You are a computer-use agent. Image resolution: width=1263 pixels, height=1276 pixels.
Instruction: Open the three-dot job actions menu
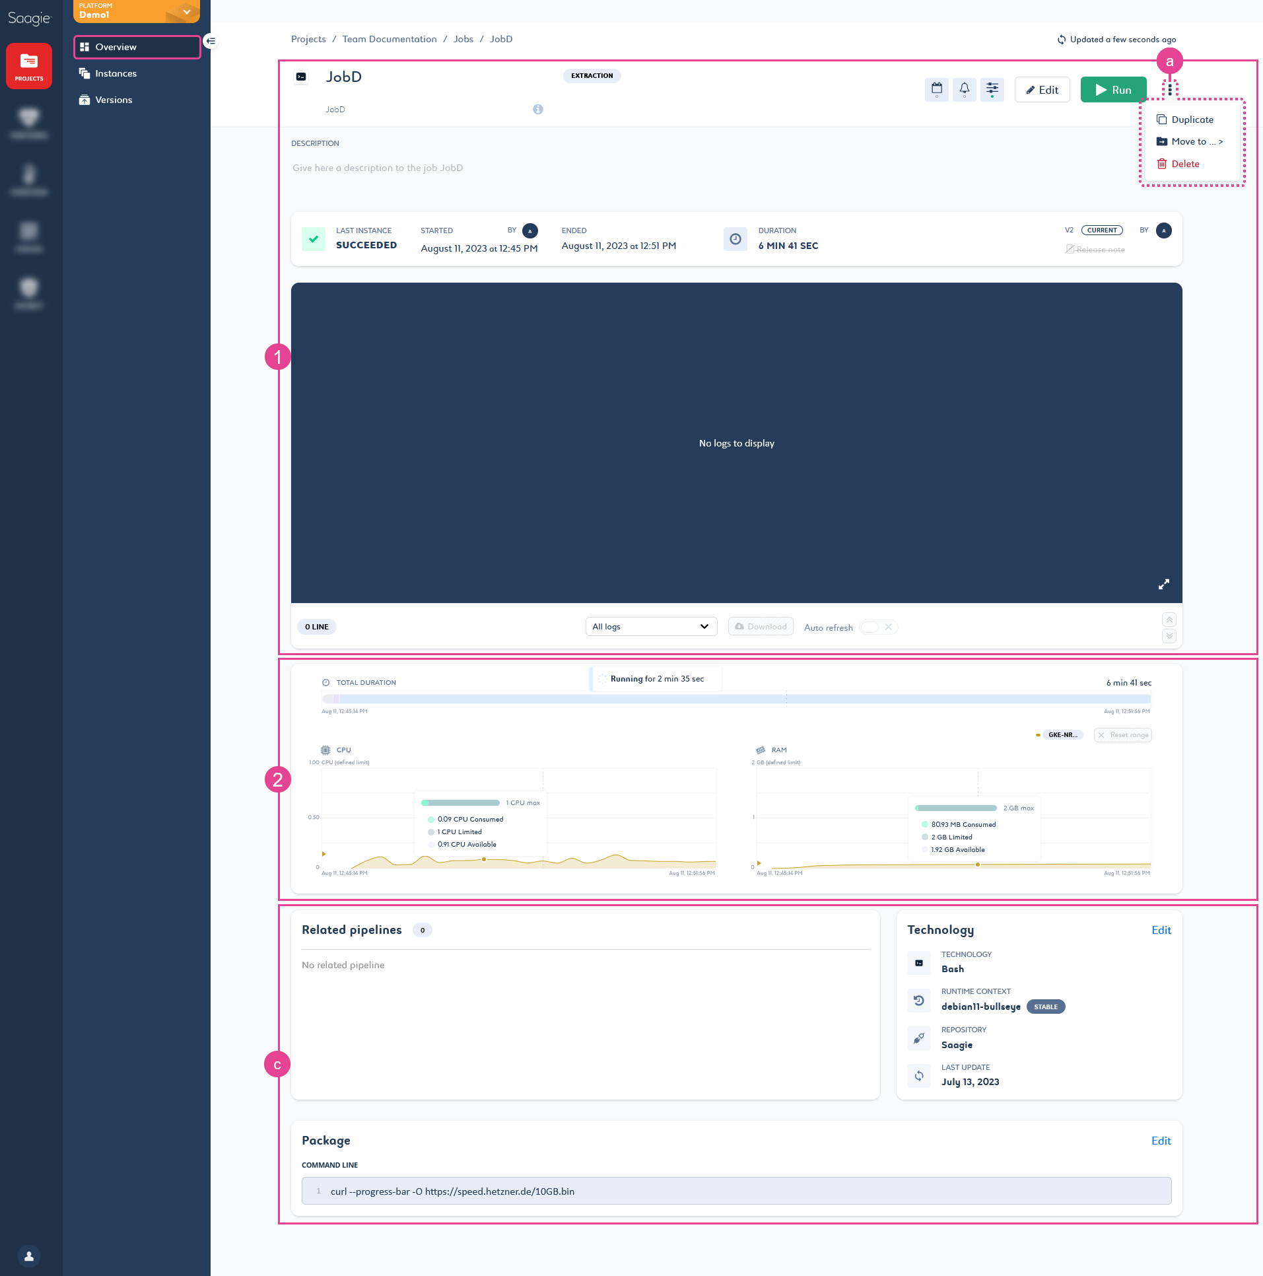tap(1170, 89)
